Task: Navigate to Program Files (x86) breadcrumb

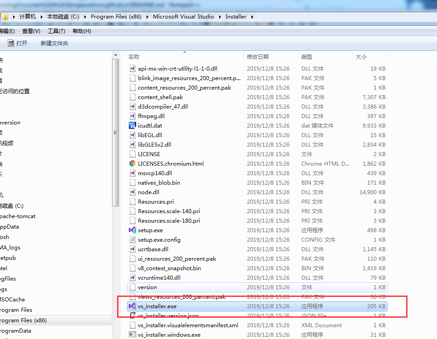Action: (x=116, y=17)
